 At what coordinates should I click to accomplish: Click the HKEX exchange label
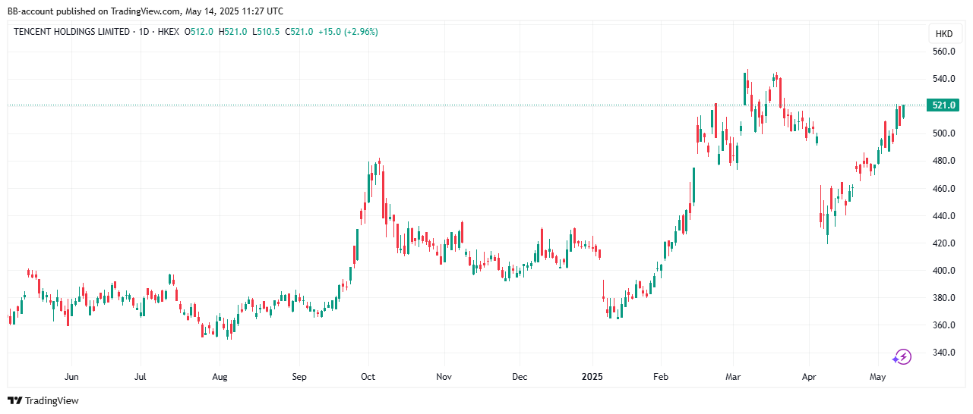click(x=167, y=32)
